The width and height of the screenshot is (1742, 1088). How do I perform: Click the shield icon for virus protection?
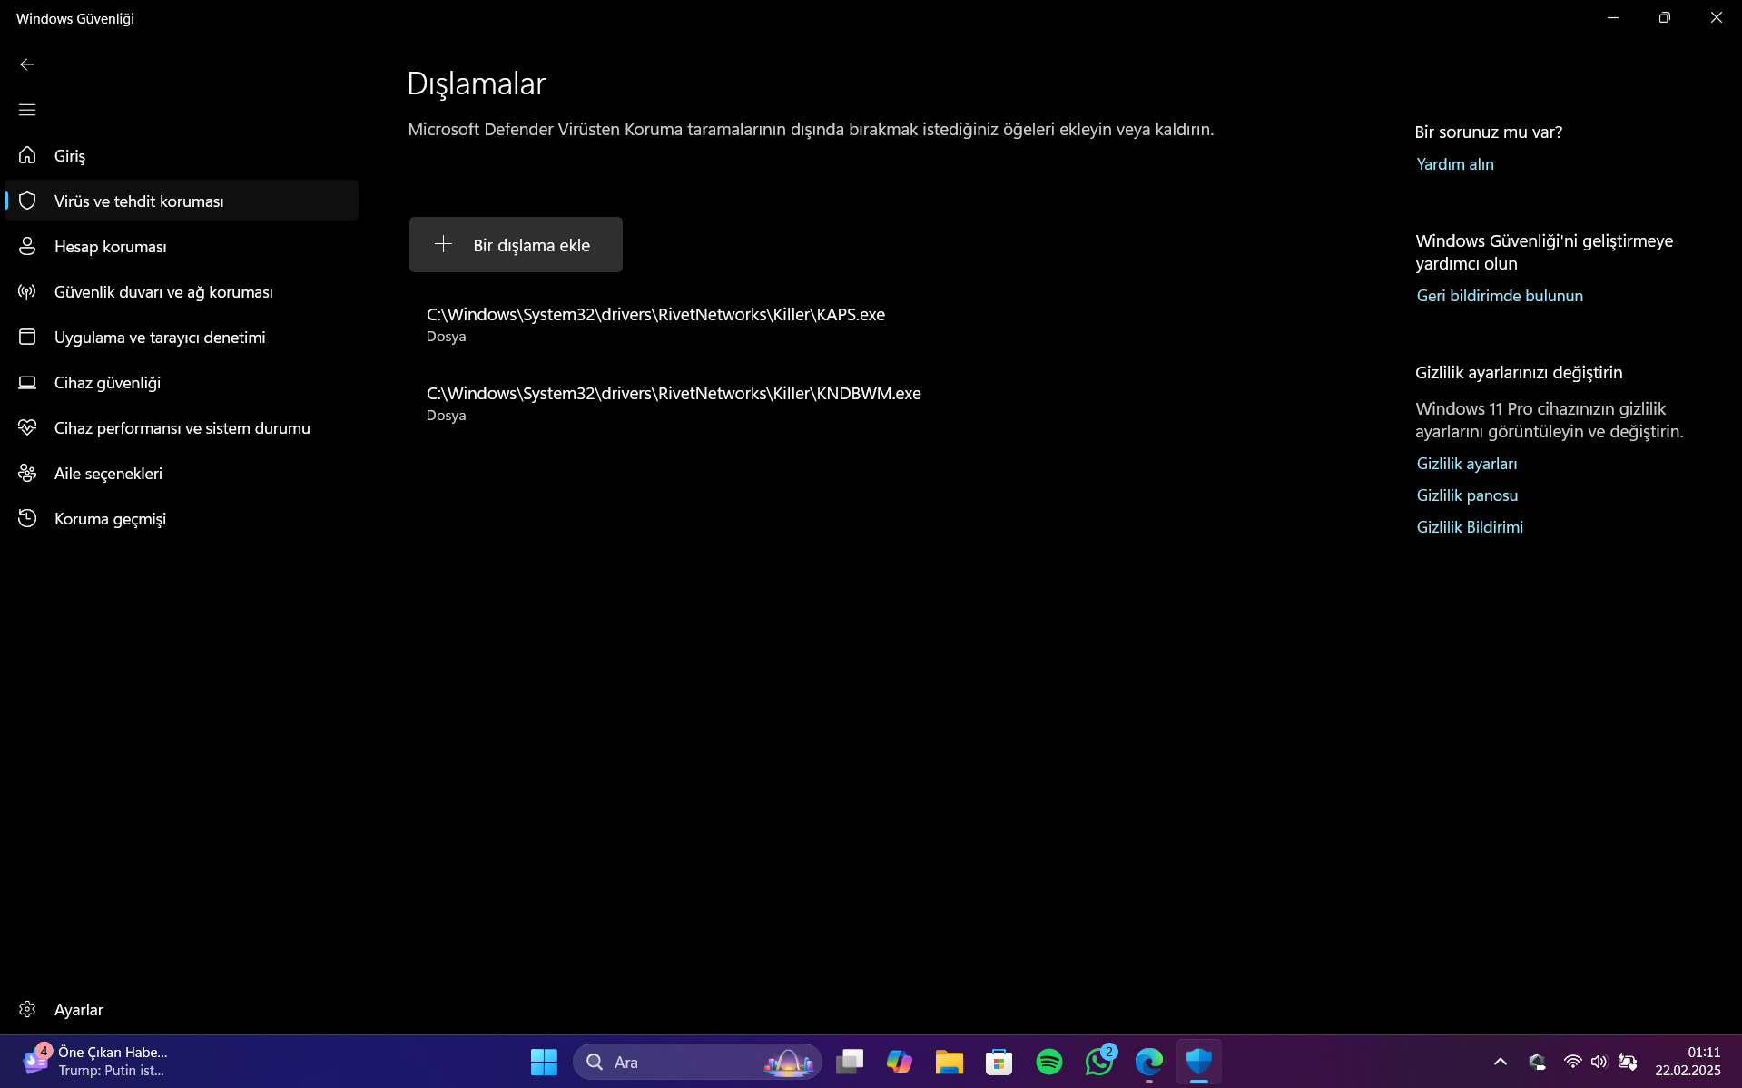tap(27, 201)
